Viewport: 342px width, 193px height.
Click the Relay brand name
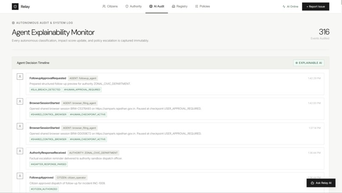(x=25, y=6)
